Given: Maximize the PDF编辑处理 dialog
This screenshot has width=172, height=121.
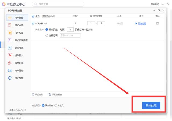Looking at the screenshot, I should click(159, 10).
